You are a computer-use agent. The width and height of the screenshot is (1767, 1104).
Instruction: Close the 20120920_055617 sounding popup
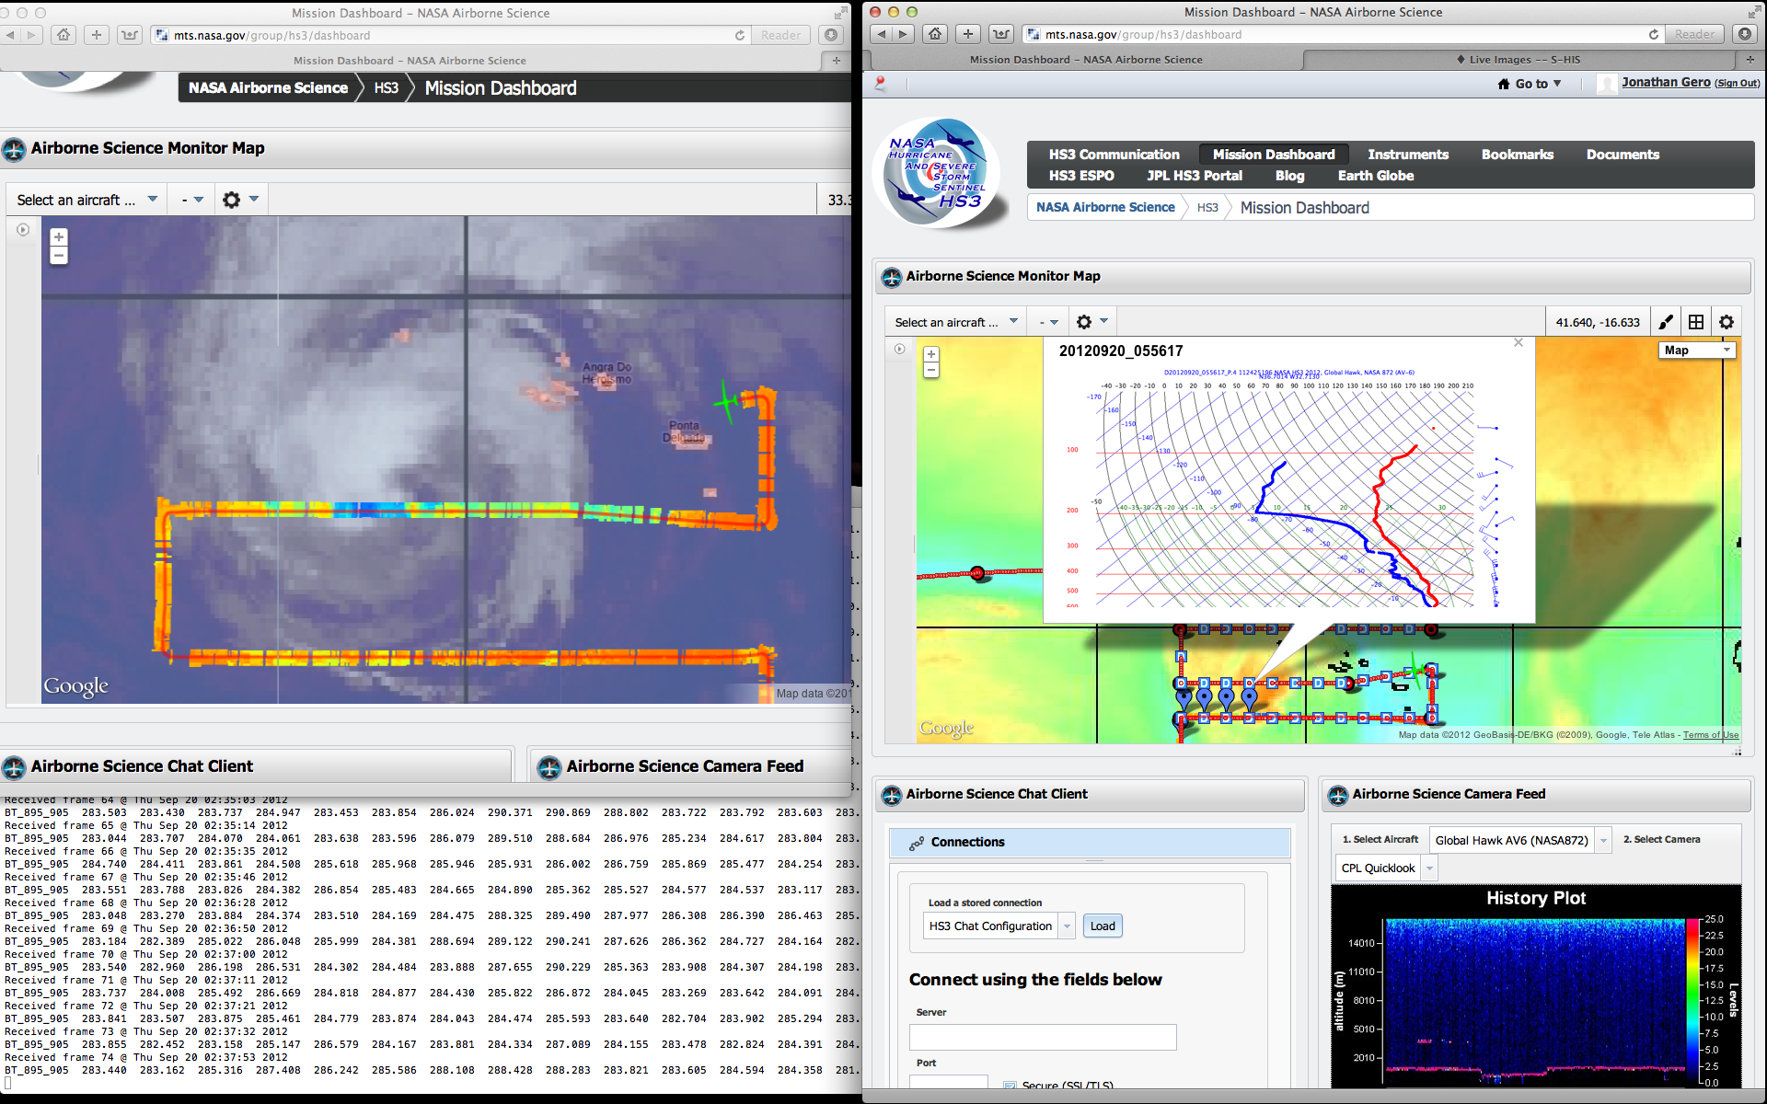click(1519, 342)
